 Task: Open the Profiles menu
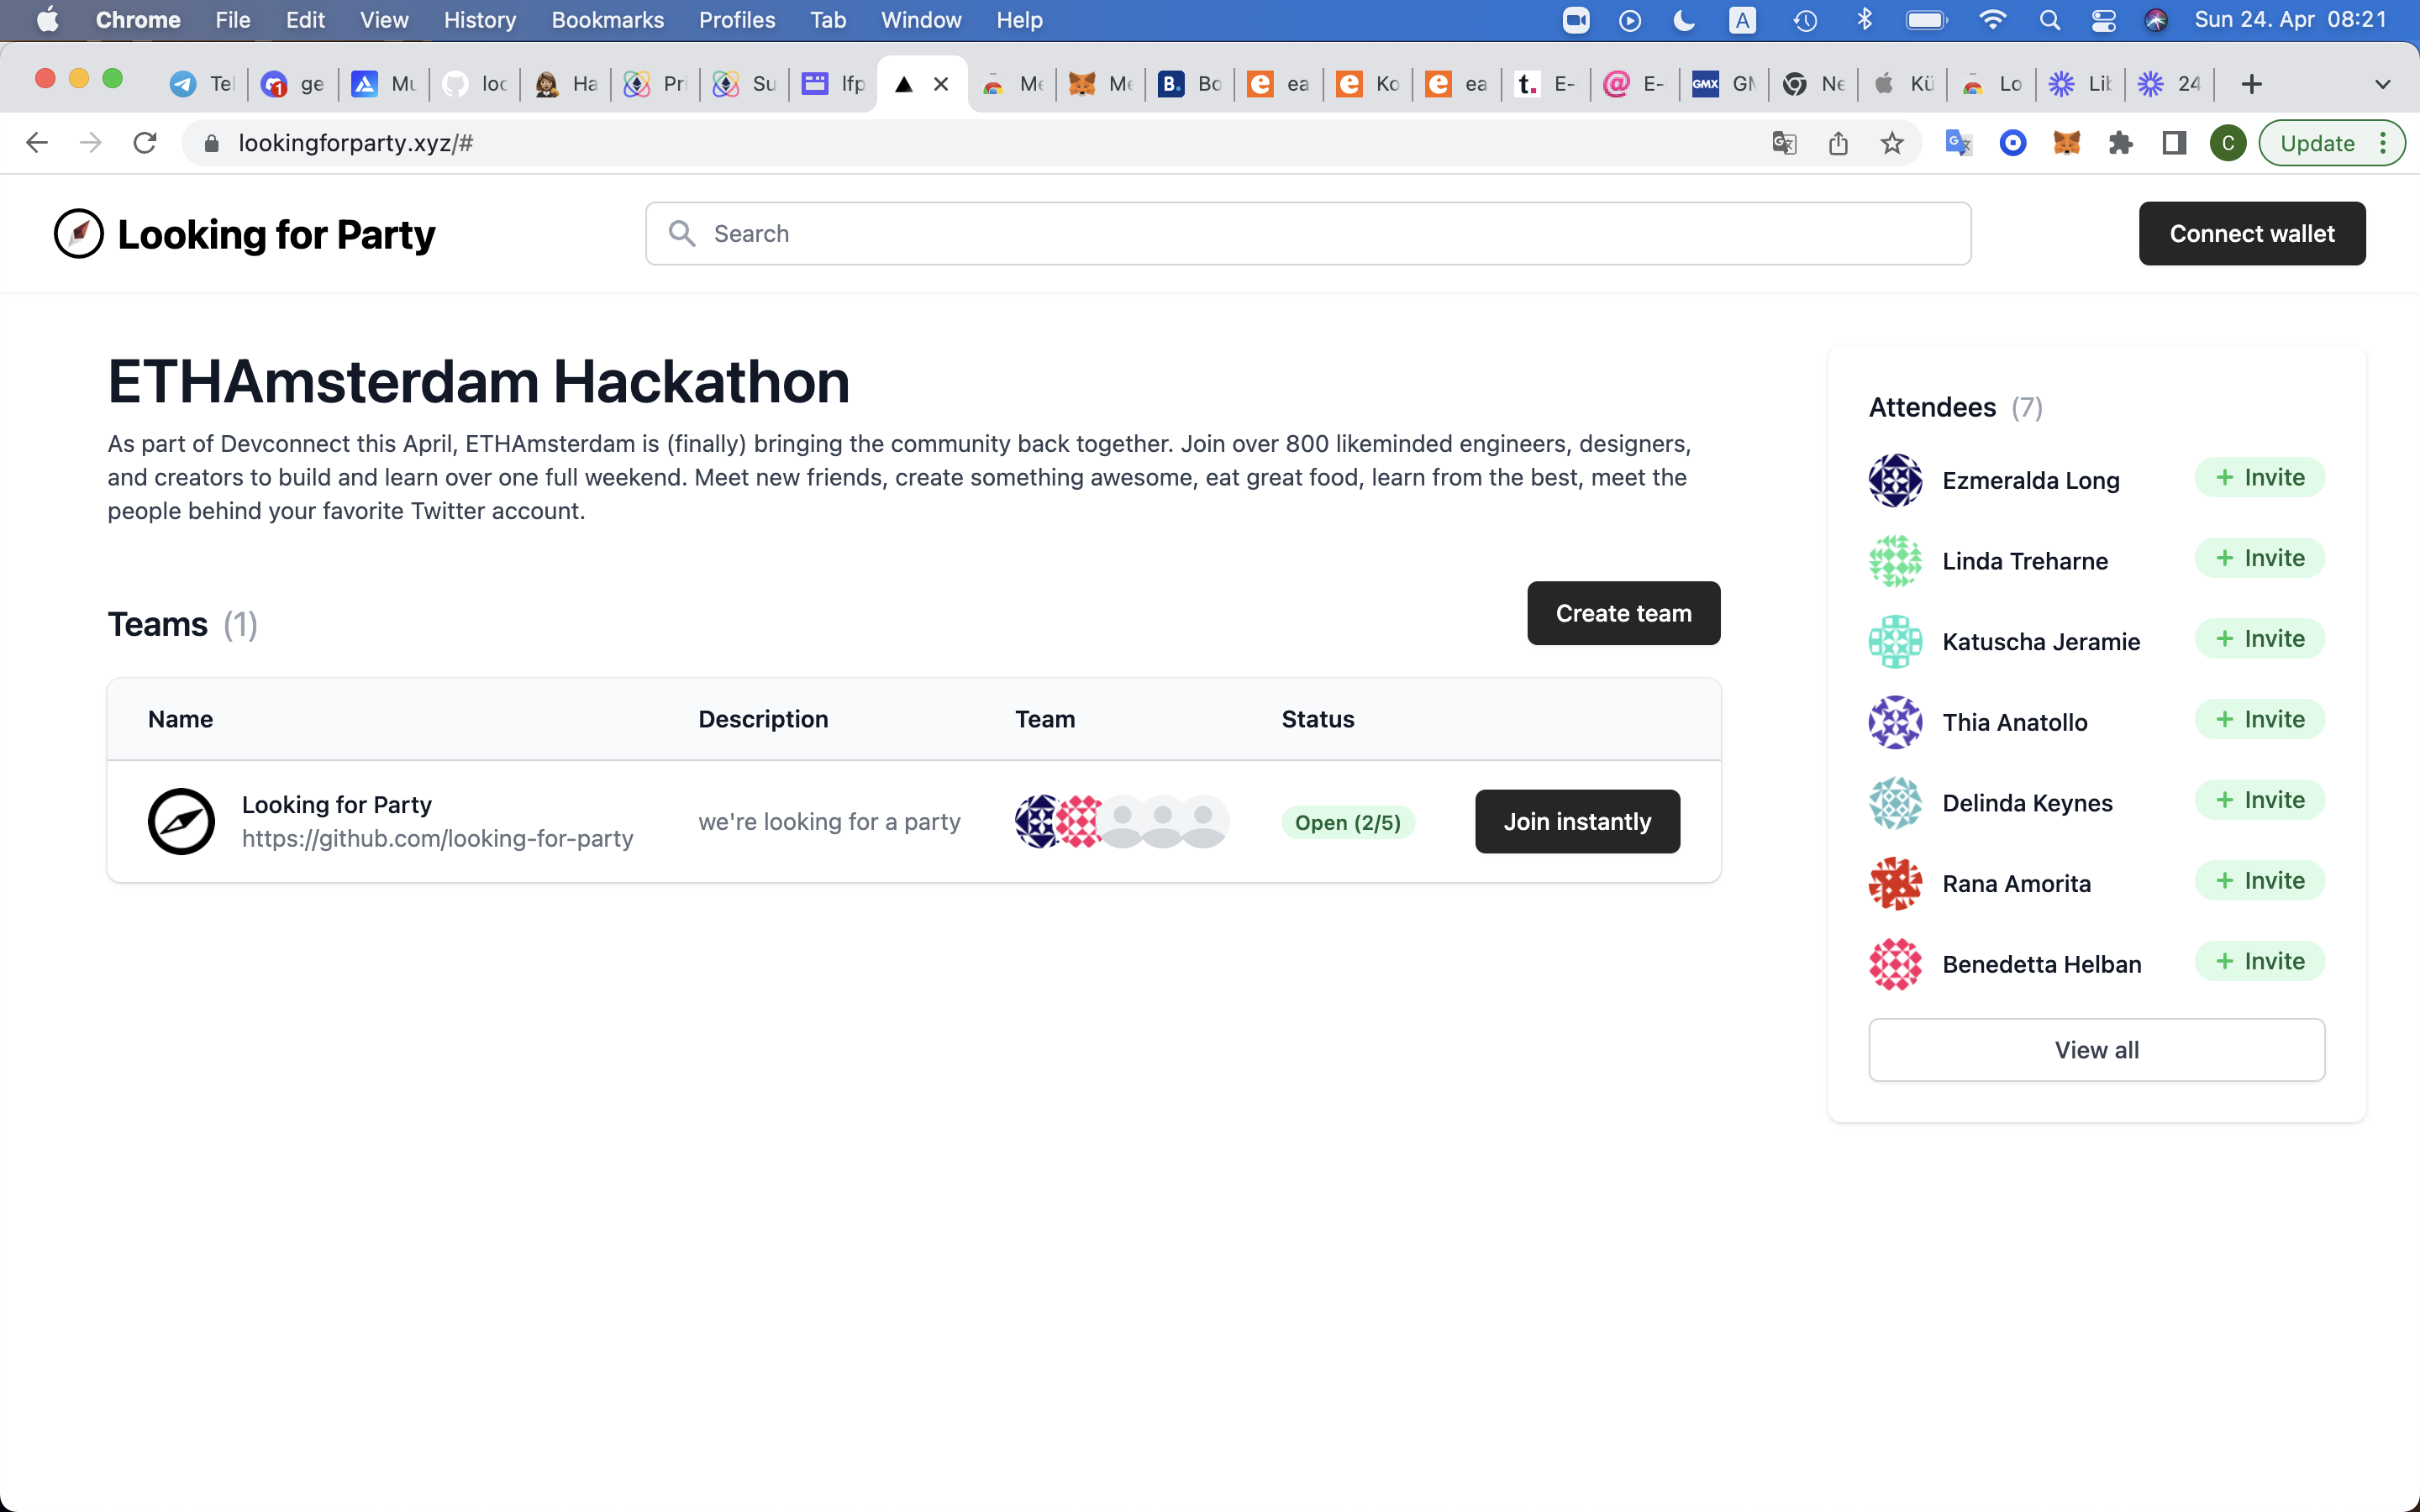pos(737,20)
